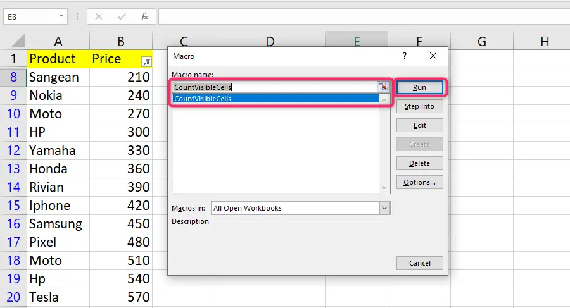This screenshot has height=308, width=570.
Task: Close the Macro dialog with X
Action: click(433, 56)
